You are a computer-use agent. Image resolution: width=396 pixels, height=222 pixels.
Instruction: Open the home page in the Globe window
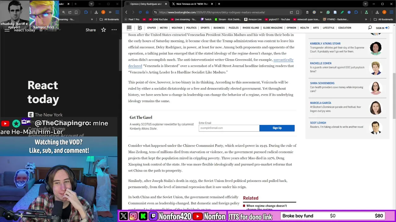coord(147,12)
